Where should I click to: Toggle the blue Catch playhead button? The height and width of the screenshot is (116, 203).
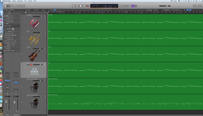click(x=55, y=10)
